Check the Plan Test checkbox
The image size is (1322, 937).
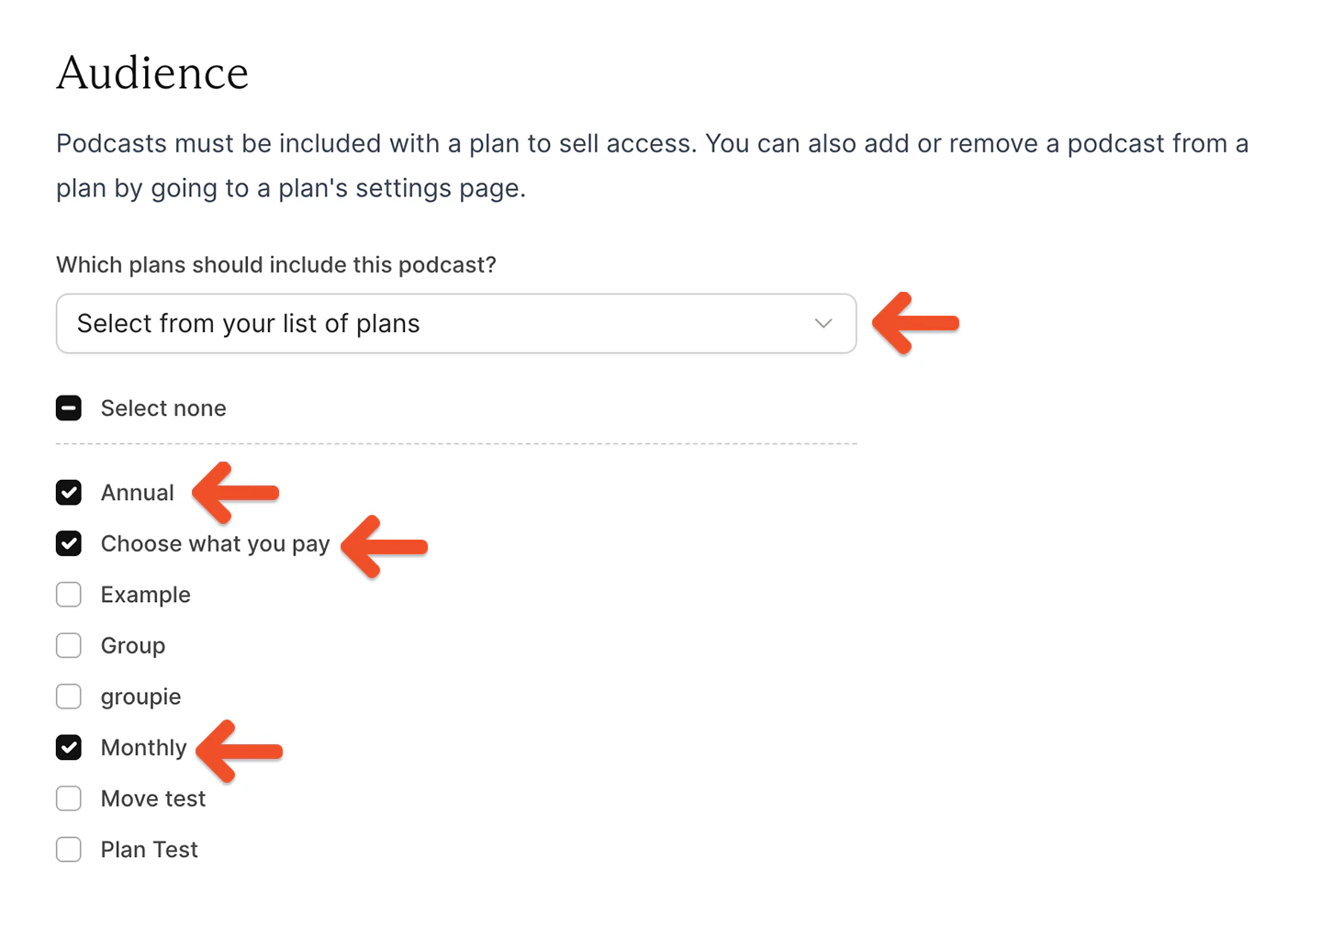69,849
